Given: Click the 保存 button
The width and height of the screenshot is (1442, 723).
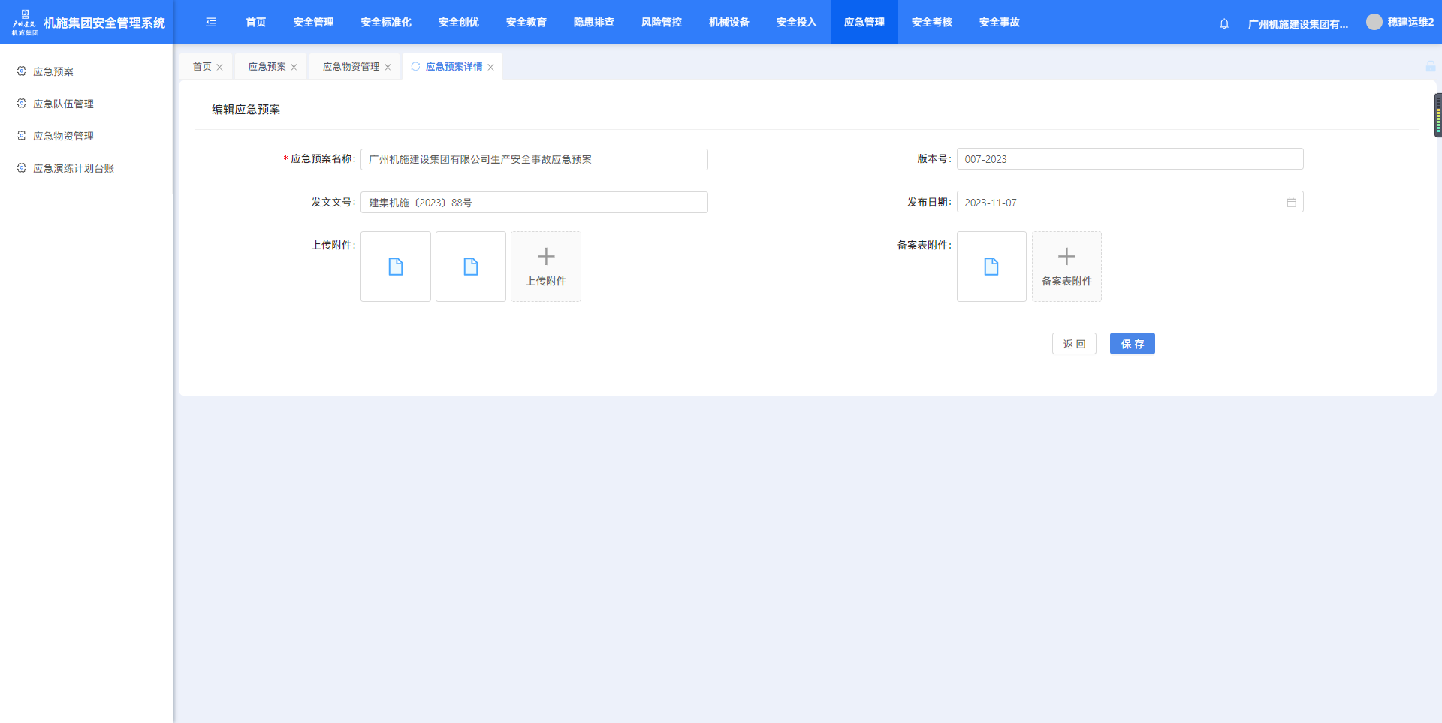Looking at the screenshot, I should click(1132, 344).
